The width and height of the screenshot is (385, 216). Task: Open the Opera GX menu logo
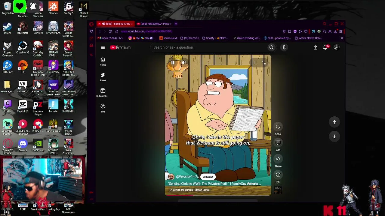pos(91,24)
